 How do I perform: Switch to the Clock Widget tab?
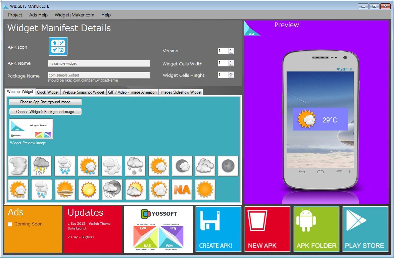pos(48,92)
